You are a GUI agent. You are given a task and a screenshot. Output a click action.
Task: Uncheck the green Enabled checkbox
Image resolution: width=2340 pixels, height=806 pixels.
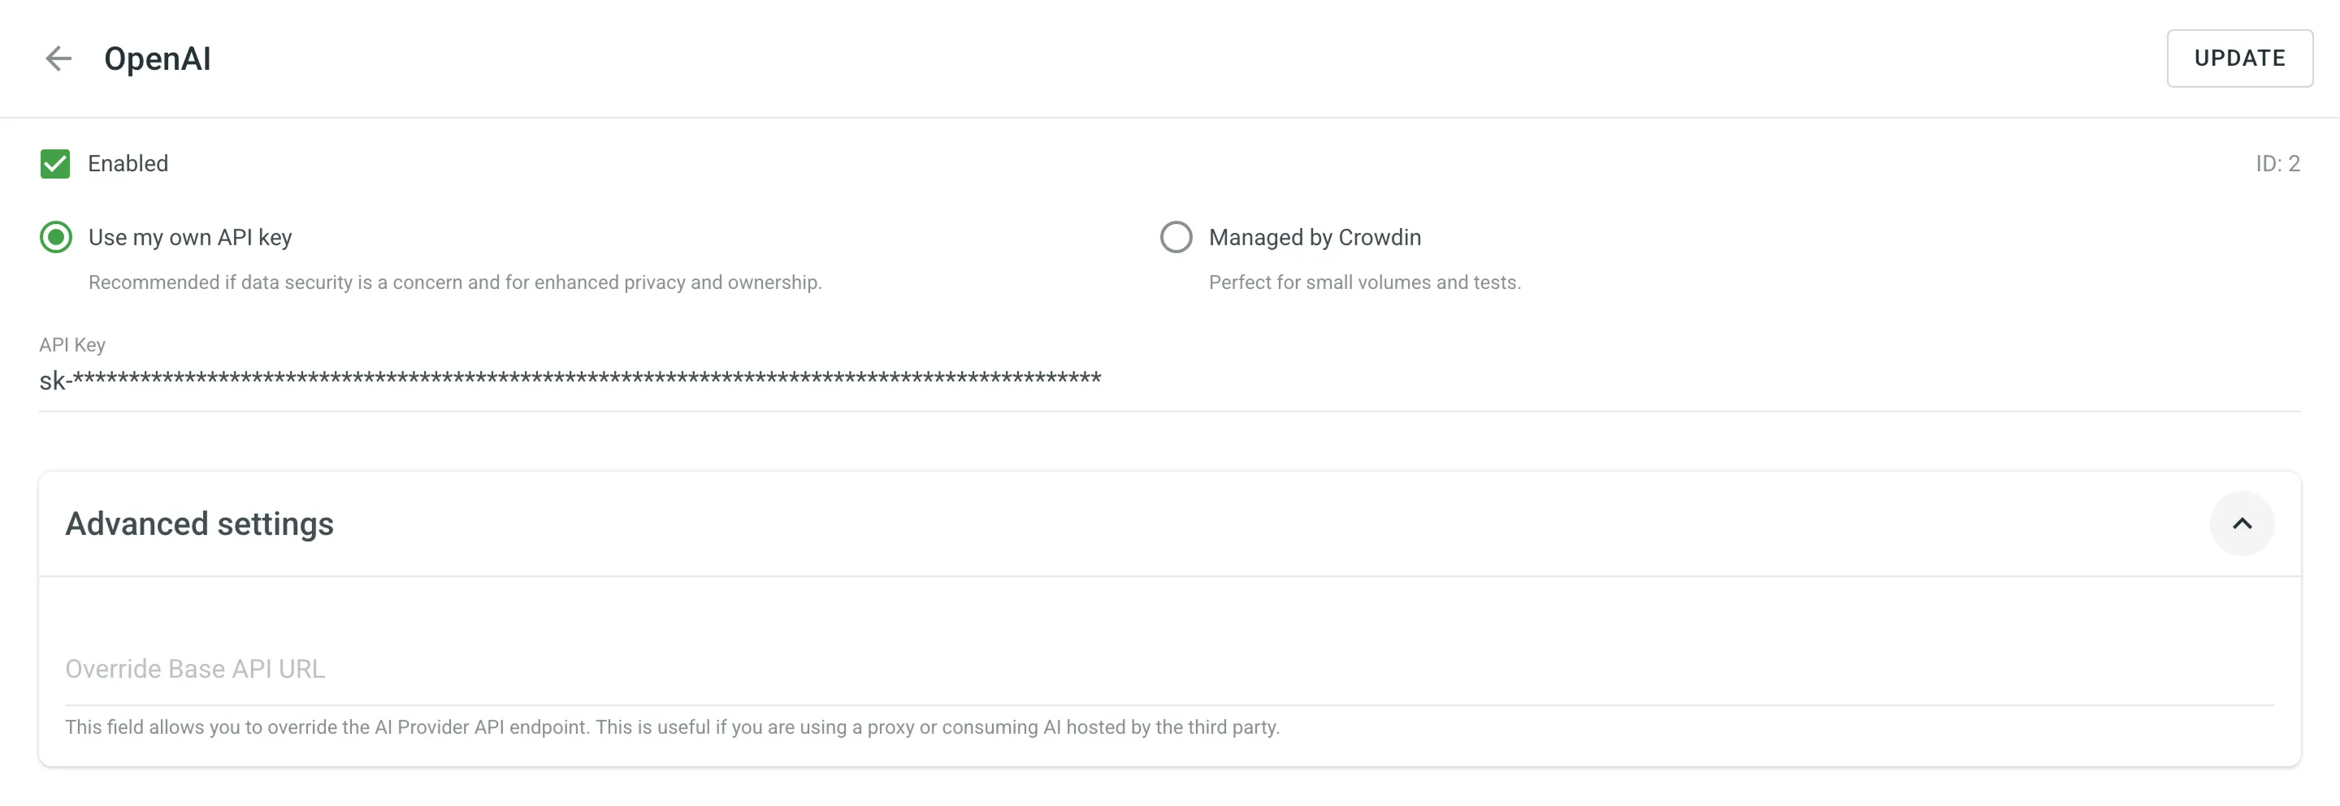[x=55, y=164]
